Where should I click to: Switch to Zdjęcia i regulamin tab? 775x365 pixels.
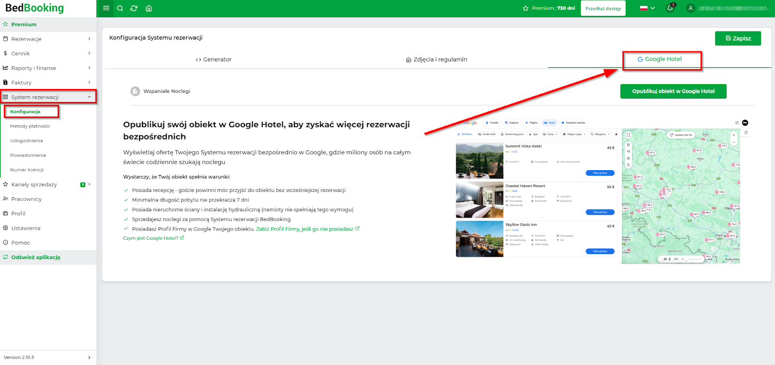point(436,59)
